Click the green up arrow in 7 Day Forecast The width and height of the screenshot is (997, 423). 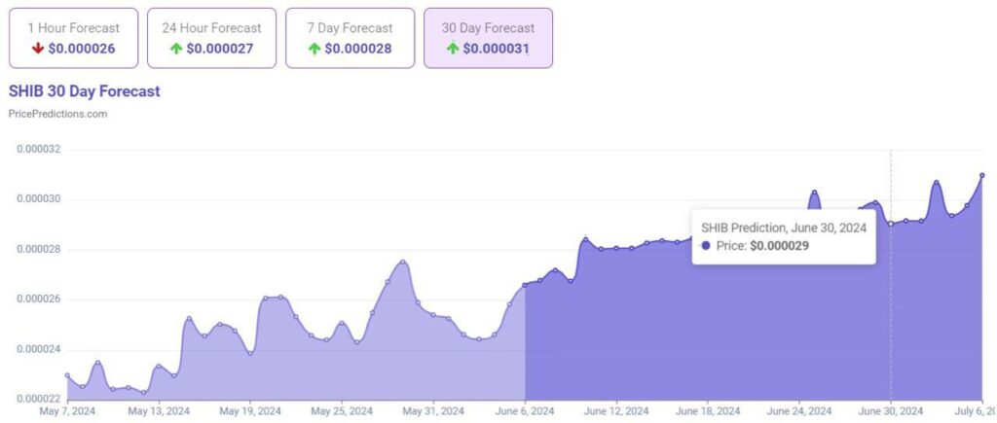tap(314, 49)
